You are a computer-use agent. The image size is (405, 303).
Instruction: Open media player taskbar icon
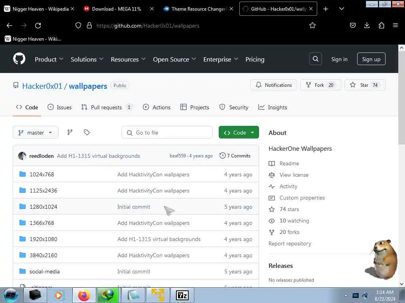[59, 295]
